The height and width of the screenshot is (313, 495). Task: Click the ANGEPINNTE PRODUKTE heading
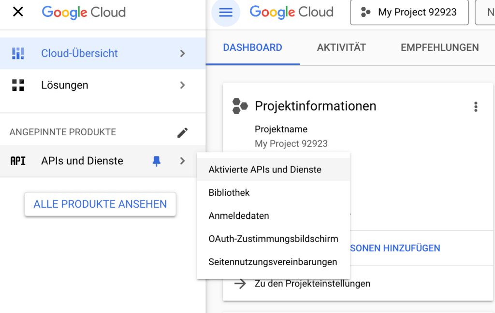(x=63, y=132)
